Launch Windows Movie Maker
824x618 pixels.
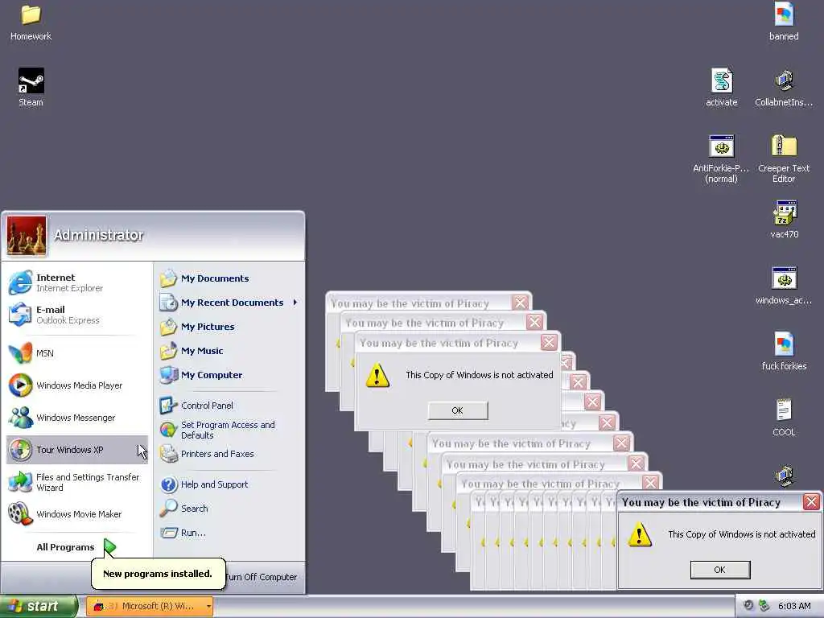tap(77, 514)
